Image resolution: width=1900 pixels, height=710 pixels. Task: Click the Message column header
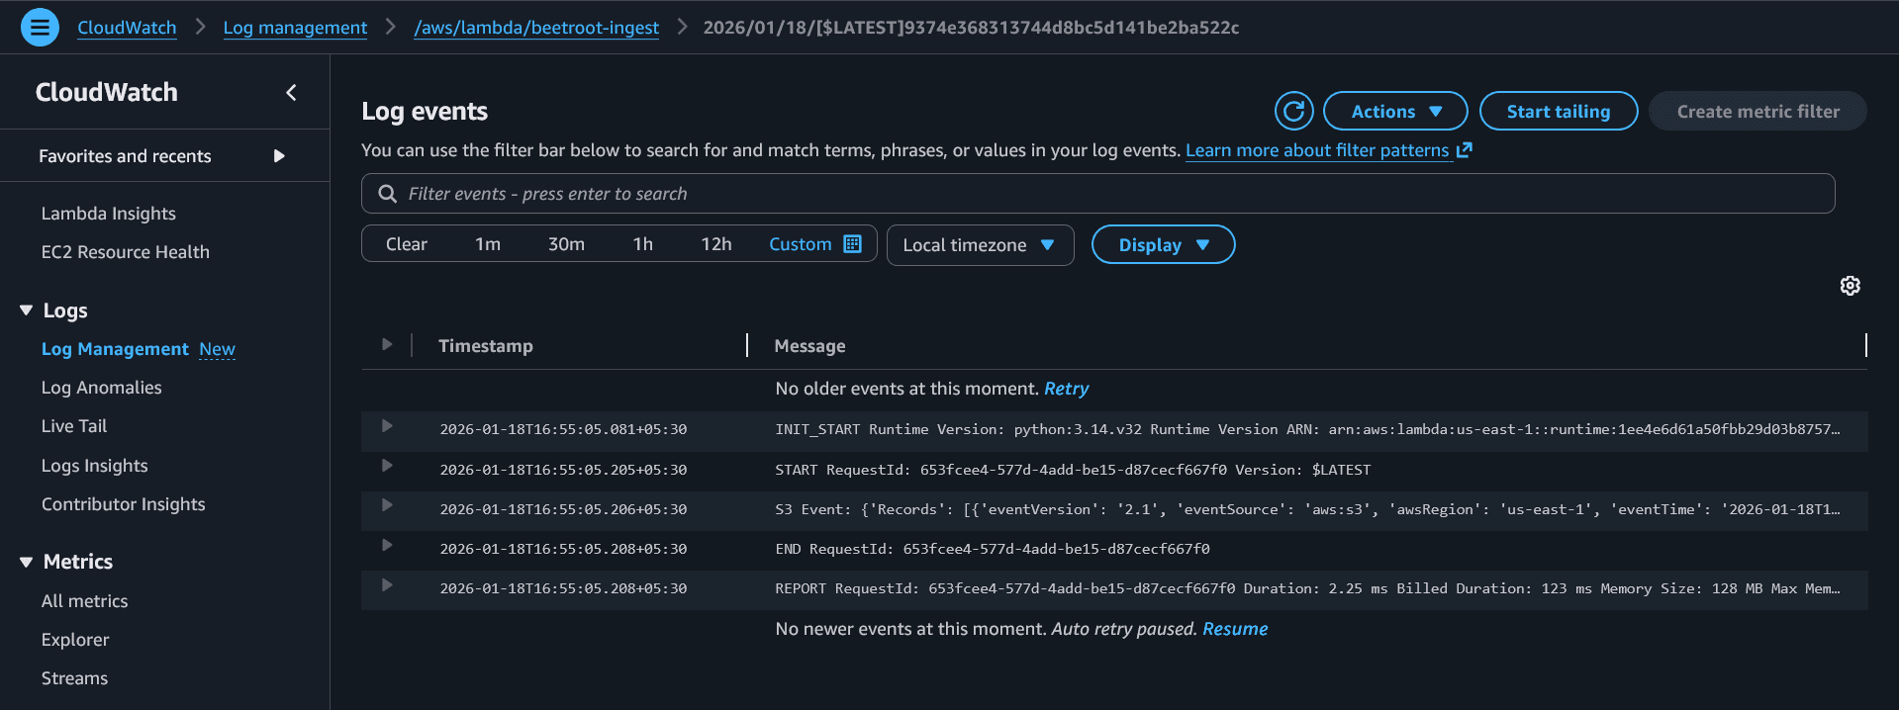809,346
